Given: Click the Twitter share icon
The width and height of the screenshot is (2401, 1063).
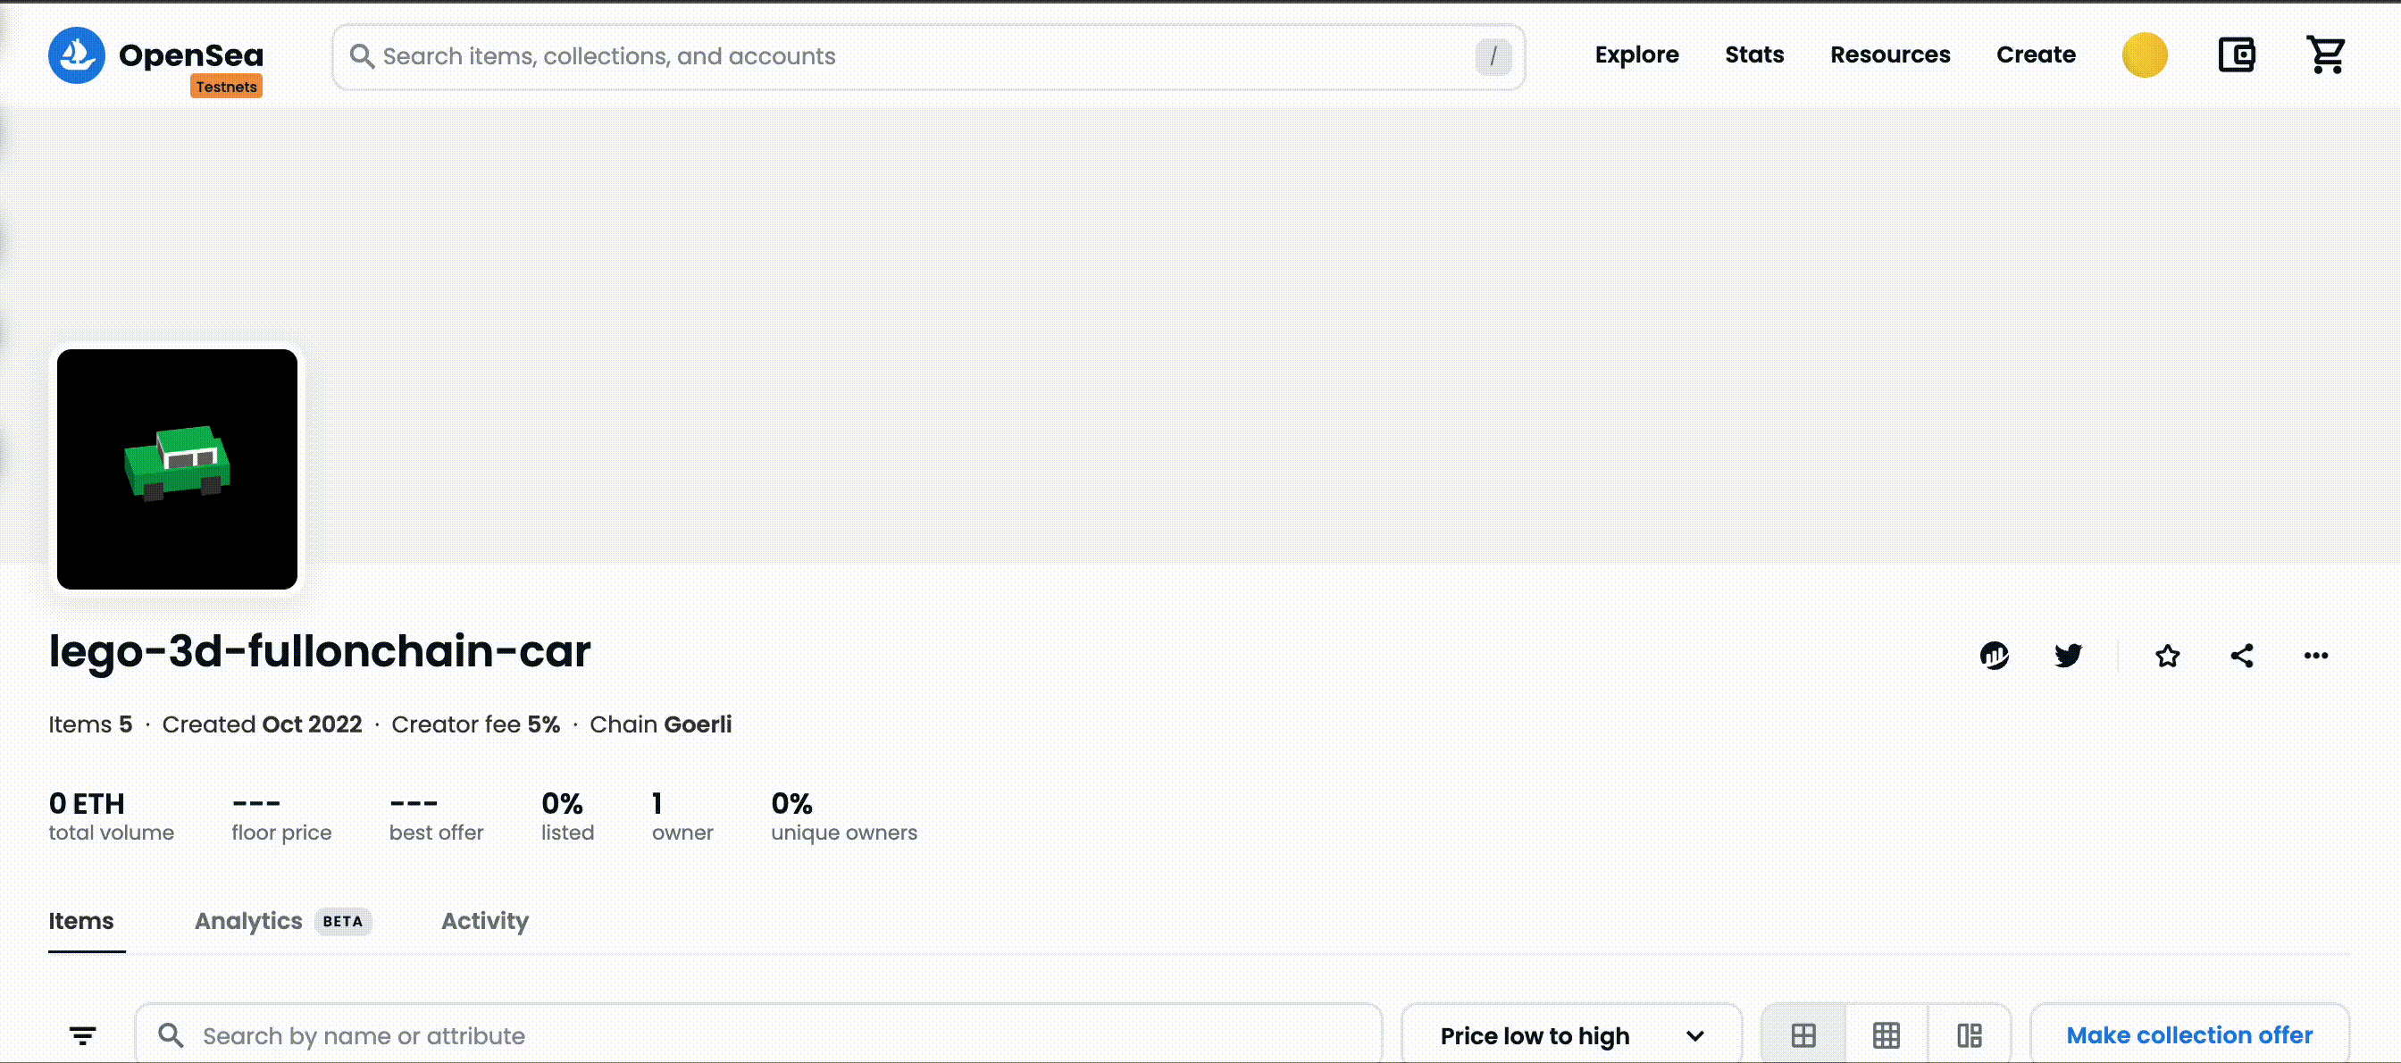Looking at the screenshot, I should 2069,656.
